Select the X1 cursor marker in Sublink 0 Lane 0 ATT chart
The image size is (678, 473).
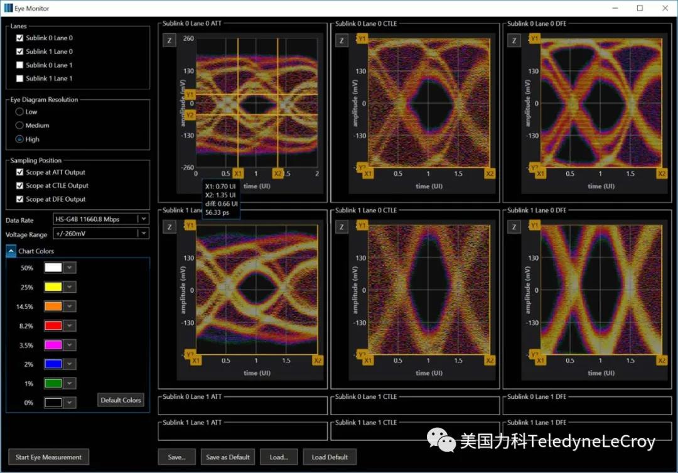click(238, 173)
